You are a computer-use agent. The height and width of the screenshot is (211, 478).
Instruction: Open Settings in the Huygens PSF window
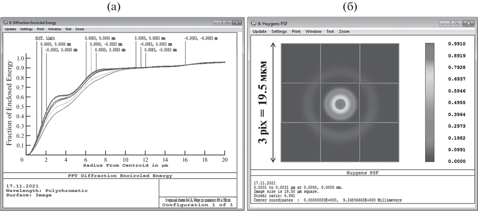(x=279, y=31)
